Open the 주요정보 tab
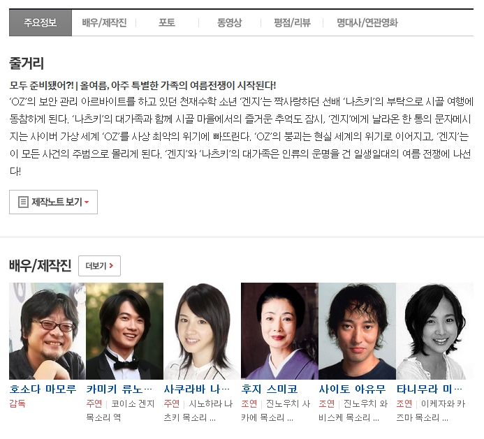Viewport: 484px width, 439px height. pyautogui.click(x=41, y=23)
